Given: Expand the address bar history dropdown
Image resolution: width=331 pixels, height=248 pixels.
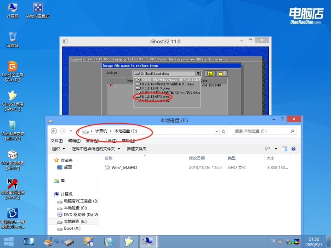Looking at the screenshot, I should point(217,131).
